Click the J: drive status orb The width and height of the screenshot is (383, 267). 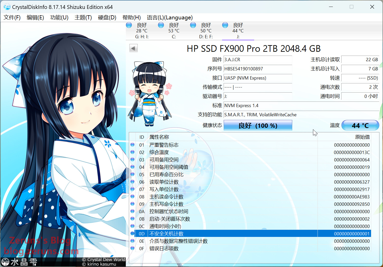(x=225, y=25)
